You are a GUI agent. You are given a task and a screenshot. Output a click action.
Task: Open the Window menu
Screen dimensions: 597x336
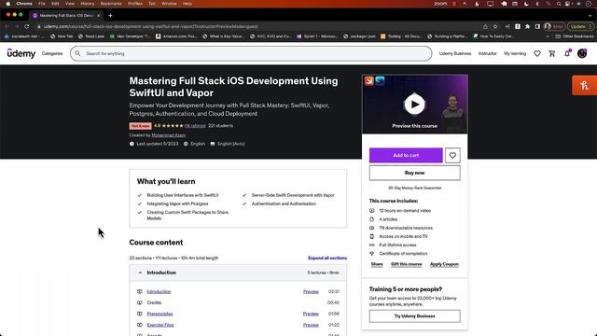pos(169,4)
